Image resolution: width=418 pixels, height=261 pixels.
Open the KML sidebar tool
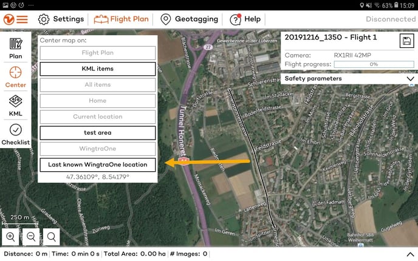click(x=16, y=105)
